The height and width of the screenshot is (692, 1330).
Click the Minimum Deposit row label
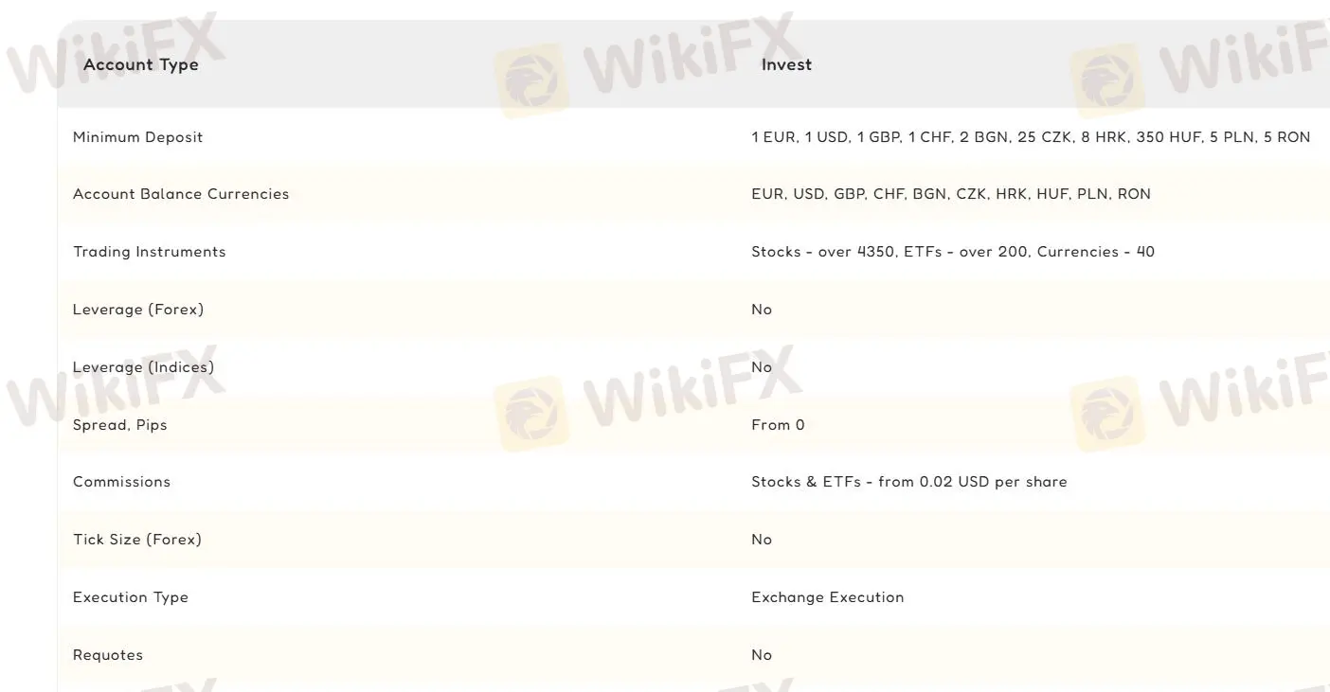pos(137,137)
